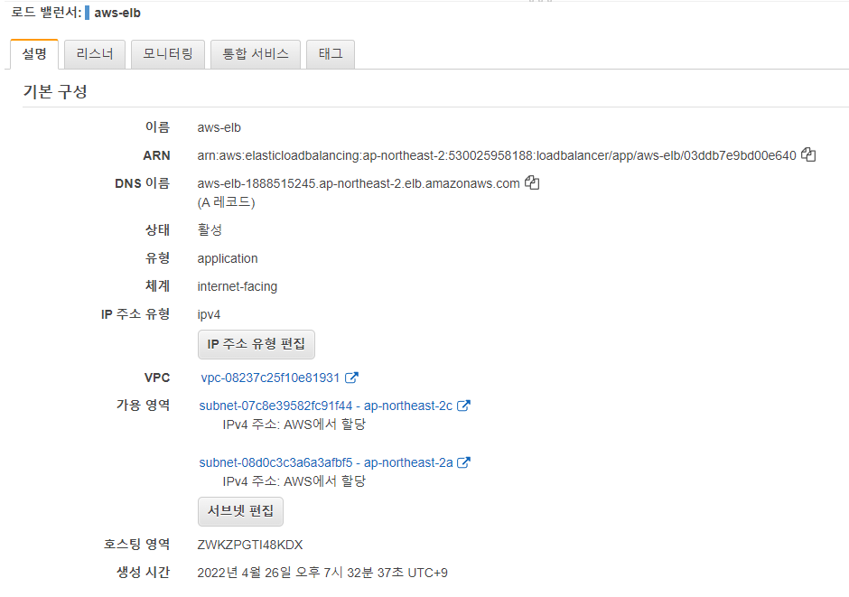This screenshot has height=597, width=849.
Task: Copy the ARN to clipboard
Action: tap(807, 154)
